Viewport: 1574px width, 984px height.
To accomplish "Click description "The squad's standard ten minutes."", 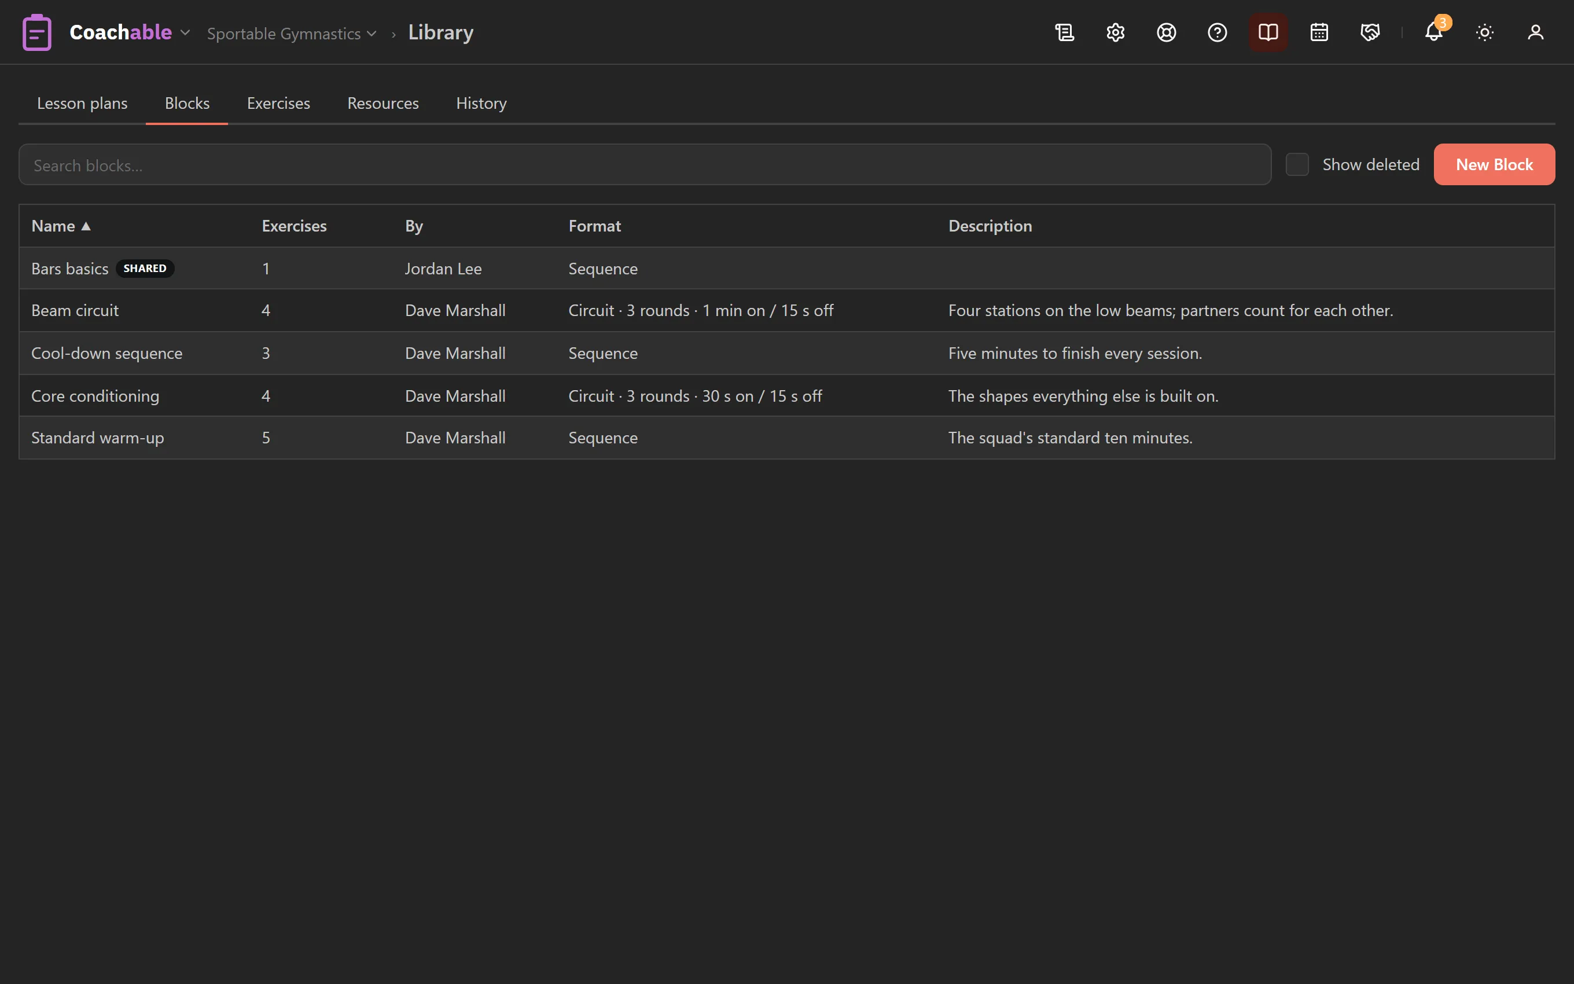I will click(x=1070, y=438).
